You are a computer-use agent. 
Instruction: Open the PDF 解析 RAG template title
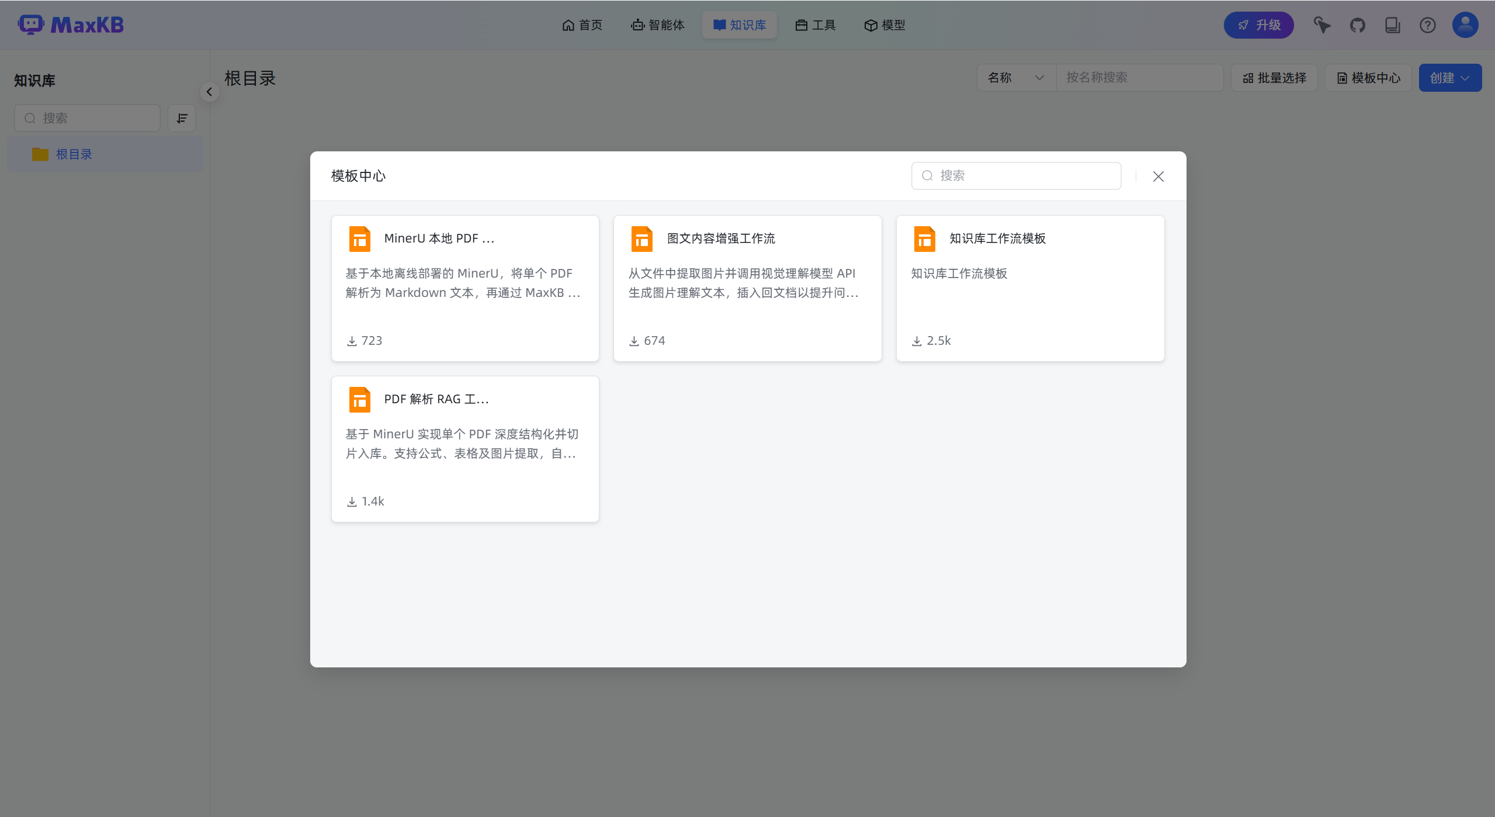pyautogui.click(x=436, y=399)
